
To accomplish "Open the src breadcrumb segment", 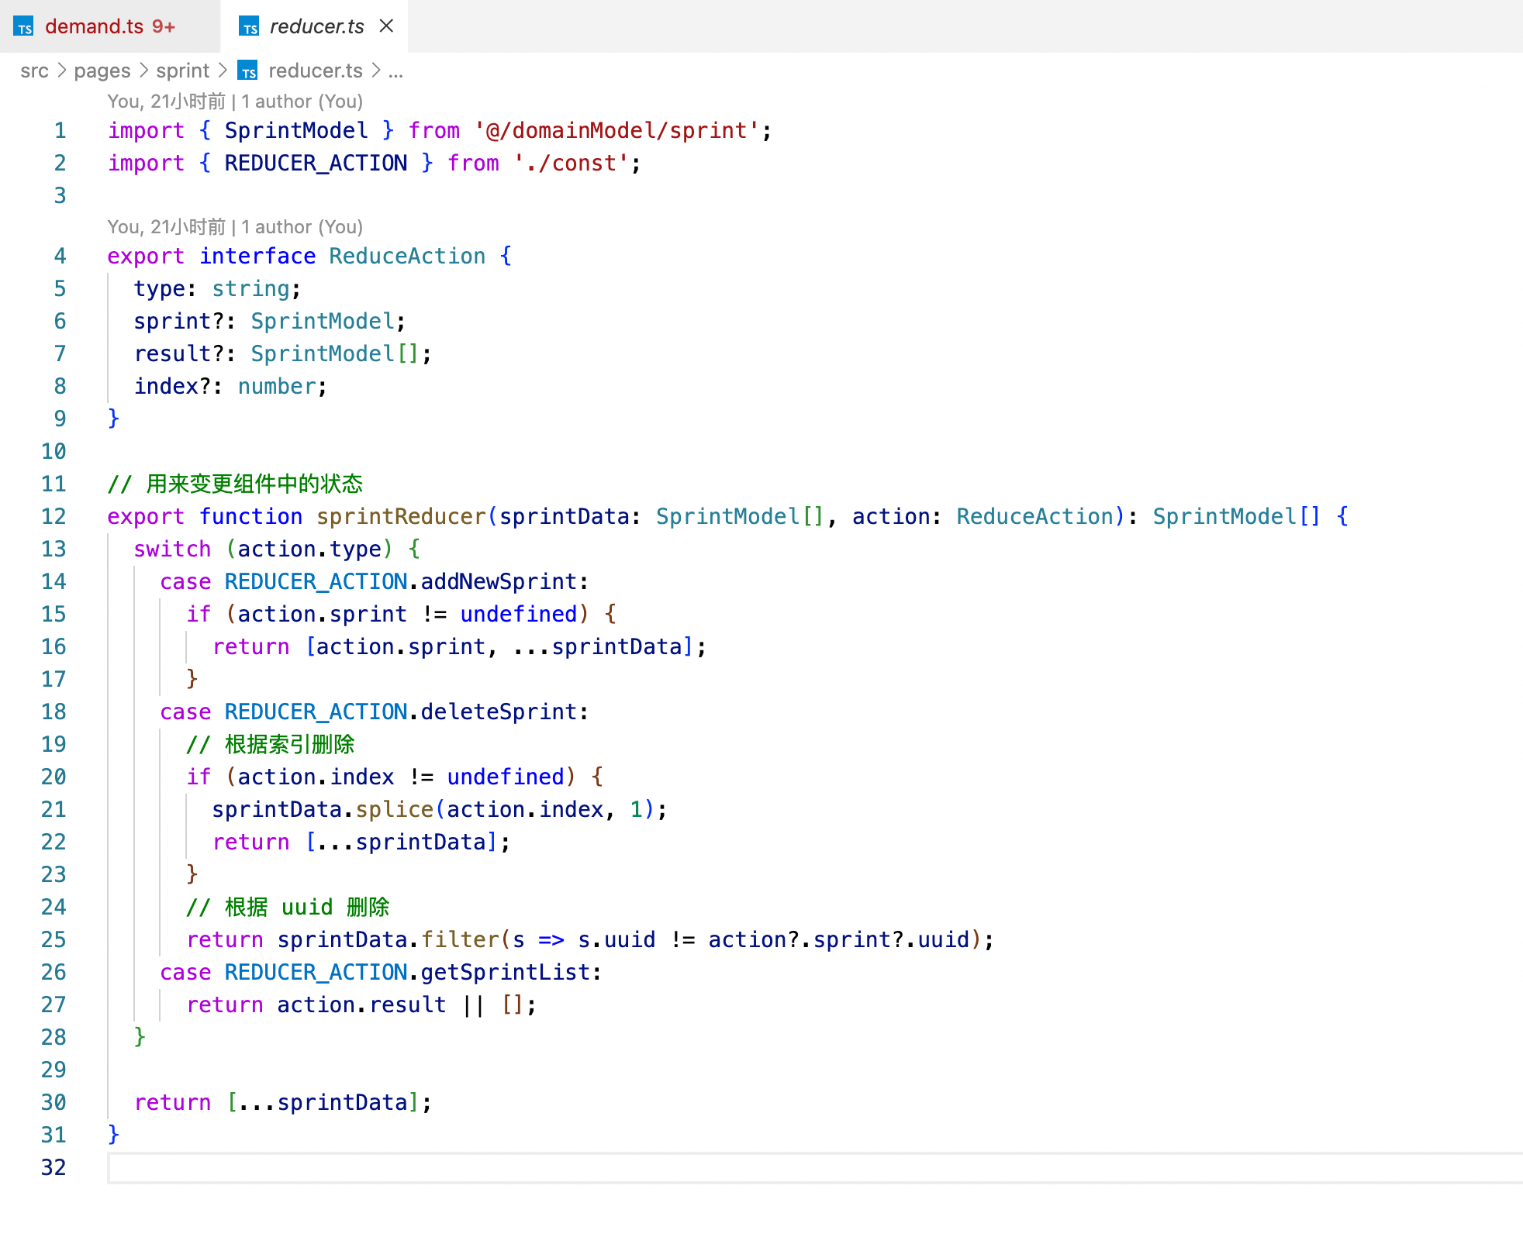I will point(34,71).
